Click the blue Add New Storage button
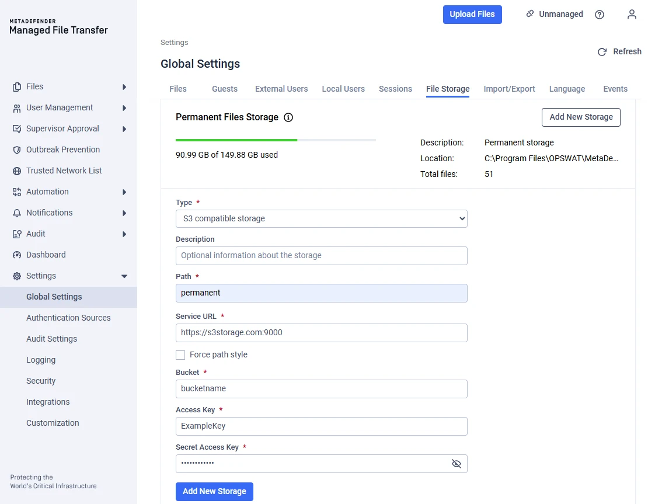Screen dimensions: 655x504 [214, 491]
